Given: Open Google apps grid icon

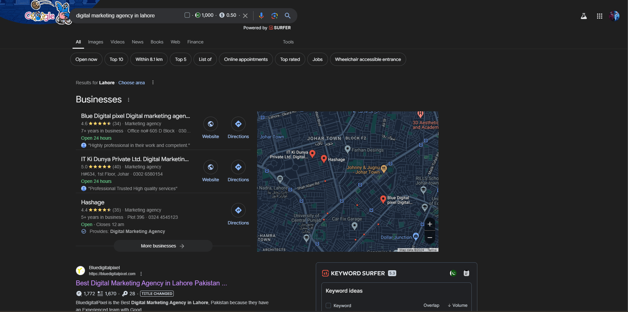Looking at the screenshot, I should (x=599, y=16).
